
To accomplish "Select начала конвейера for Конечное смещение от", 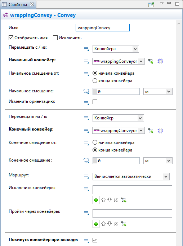I will click(x=95, y=142).
